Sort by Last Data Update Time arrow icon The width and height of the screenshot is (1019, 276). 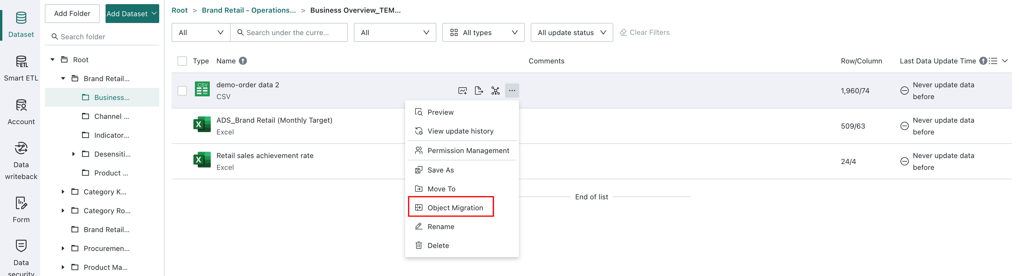point(983,61)
